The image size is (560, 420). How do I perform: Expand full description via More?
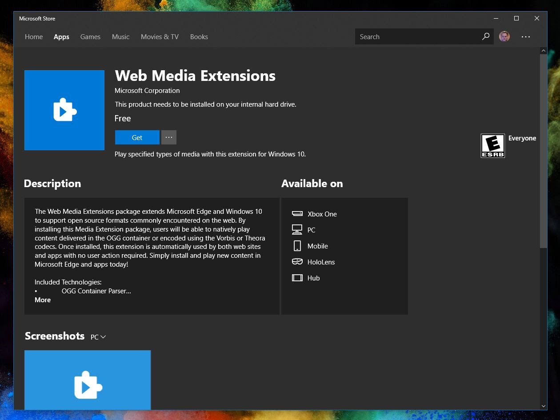click(x=43, y=300)
